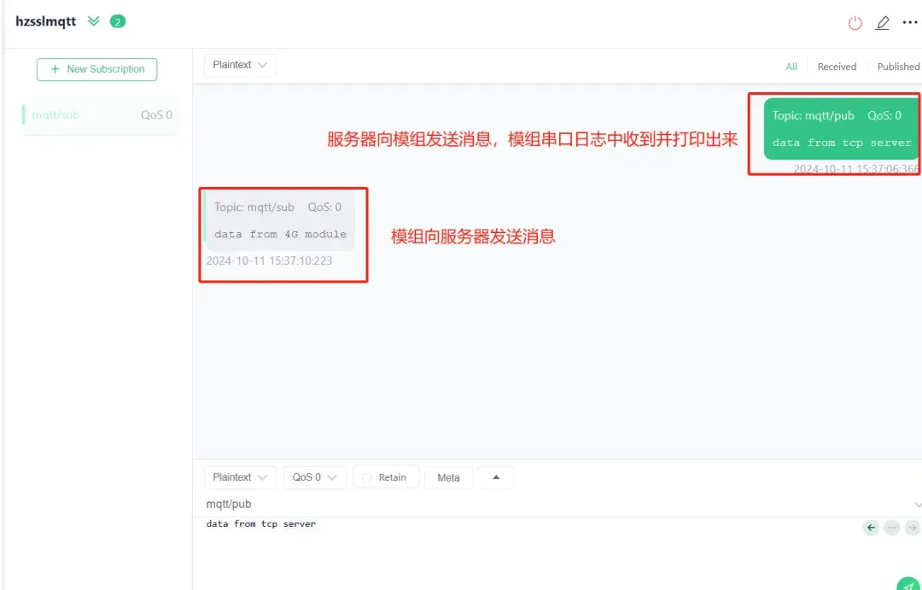Click the green published mqtt/pub message bubble

(x=842, y=129)
